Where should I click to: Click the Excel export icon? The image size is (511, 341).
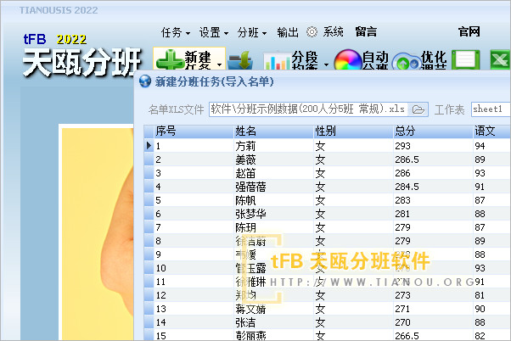pyautogui.click(x=500, y=60)
